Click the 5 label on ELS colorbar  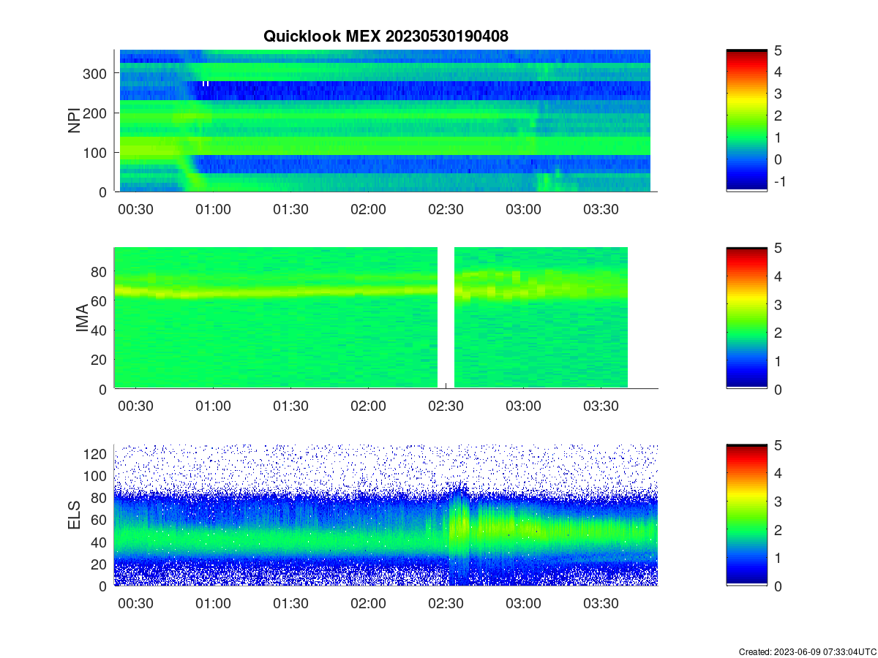[x=777, y=445]
